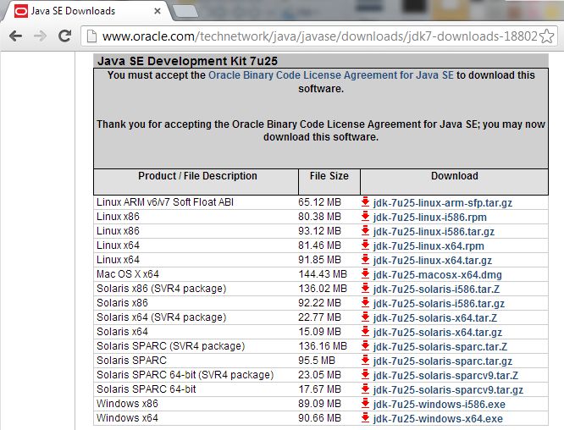564x430 pixels.
Task: Click download arrow for solaris-x64.tar.Z
Action: (x=366, y=317)
